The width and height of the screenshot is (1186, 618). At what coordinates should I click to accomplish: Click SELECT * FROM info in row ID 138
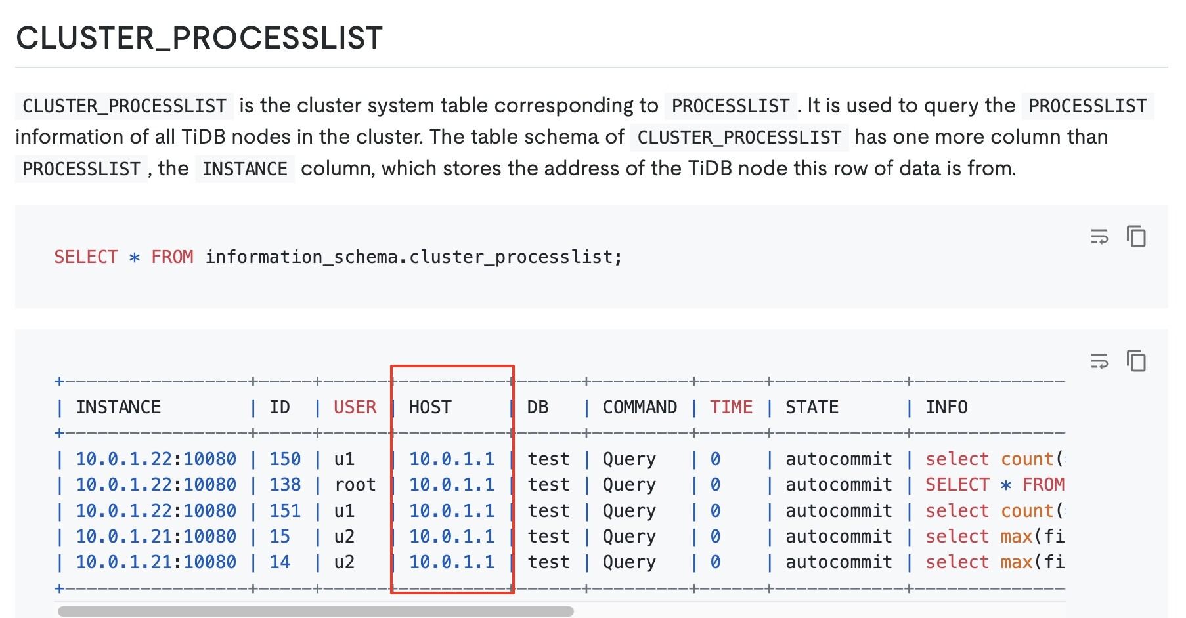click(x=995, y=485)
